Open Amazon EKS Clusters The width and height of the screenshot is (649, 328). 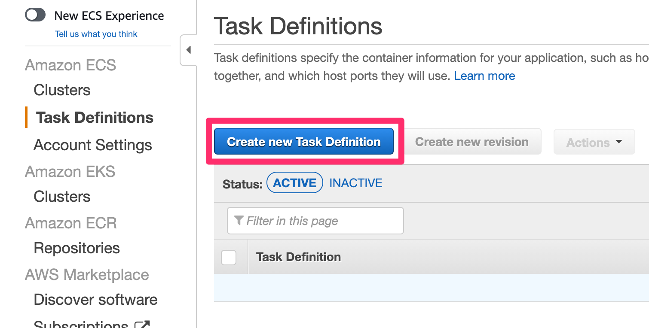(x=61, y=196)
